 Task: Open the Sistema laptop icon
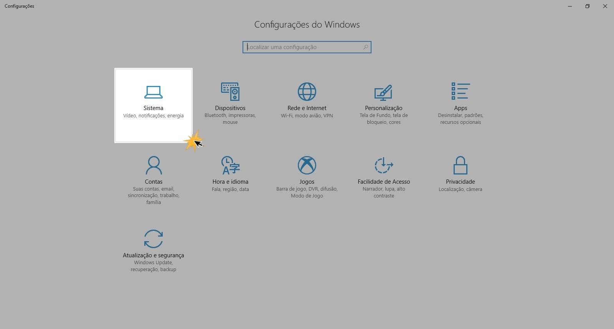153,92
